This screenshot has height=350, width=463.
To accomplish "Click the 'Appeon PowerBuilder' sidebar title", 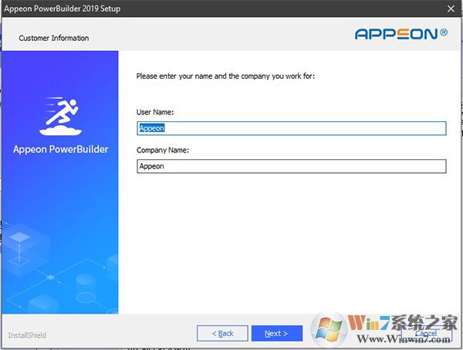I will [60, 149].
